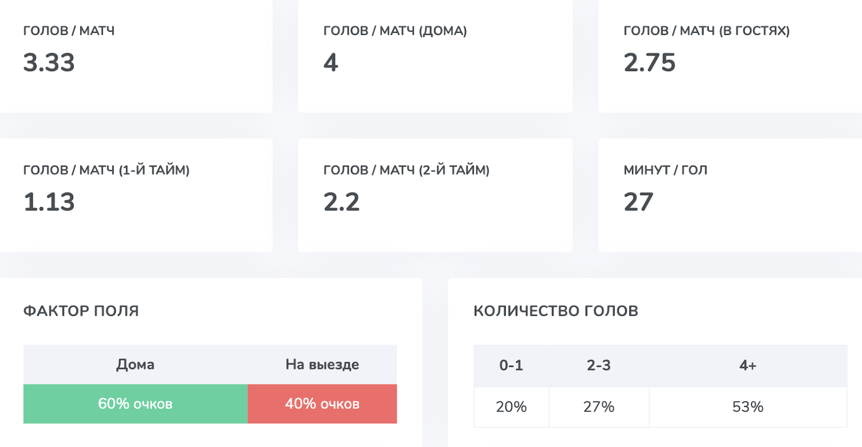The height and width of the screenshot is (447, 862).
Task: Click the value 4 home goals
Action: [x=331, y=63]
